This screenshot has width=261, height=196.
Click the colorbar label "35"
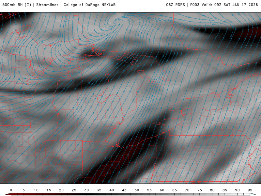click(99, 190)
